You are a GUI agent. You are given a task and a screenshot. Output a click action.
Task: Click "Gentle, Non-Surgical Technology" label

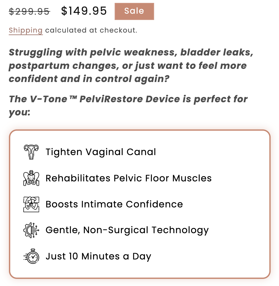pyautogui.click(x=127, y=230)
